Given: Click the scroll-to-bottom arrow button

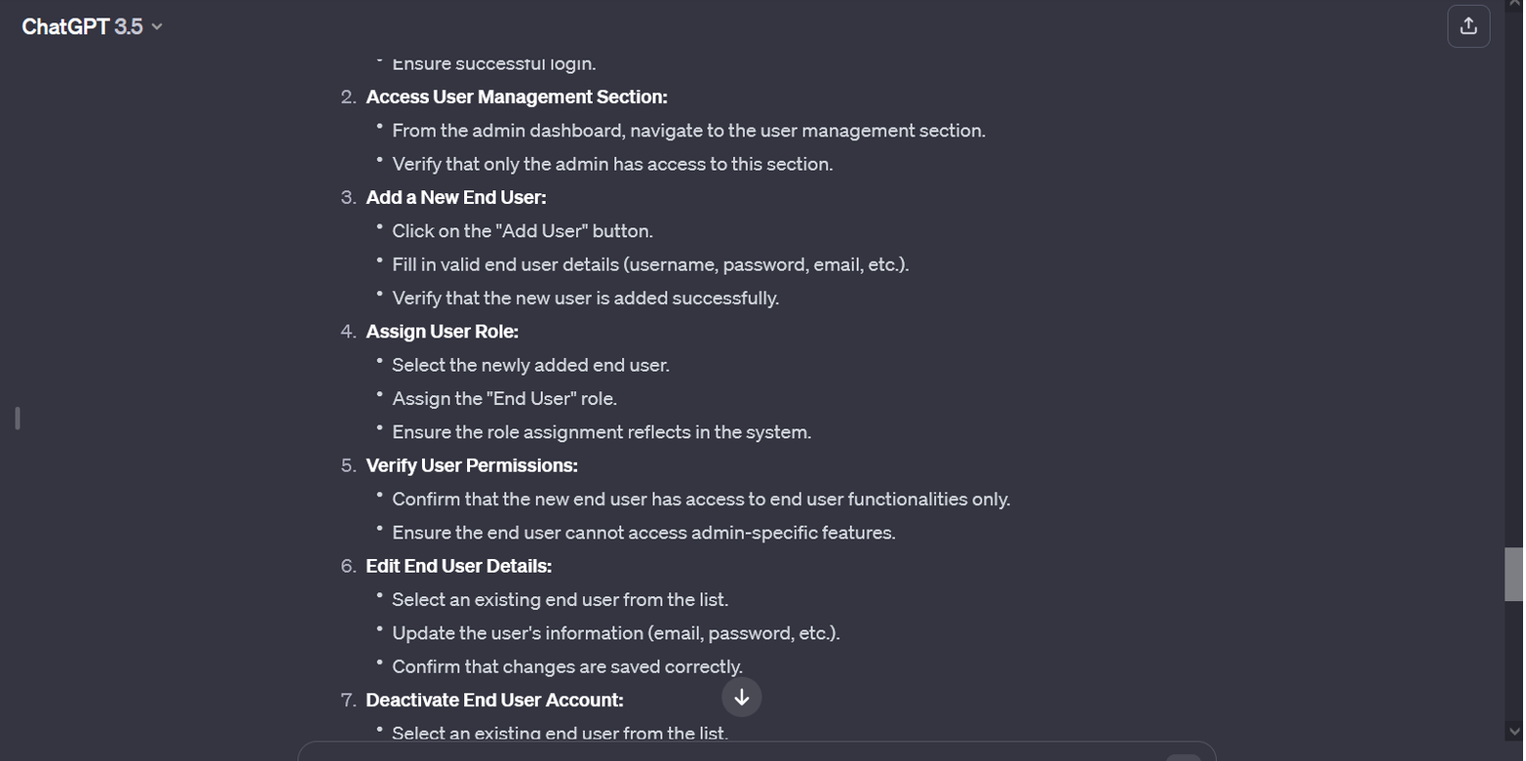Looking at the screenshot, I should pos(741,697).
